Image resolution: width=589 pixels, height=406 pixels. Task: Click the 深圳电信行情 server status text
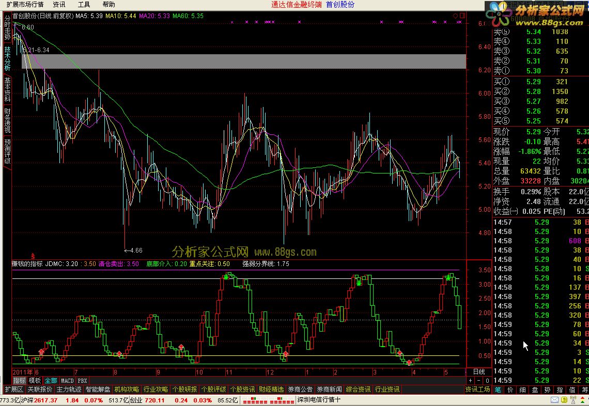coord(319,400)
